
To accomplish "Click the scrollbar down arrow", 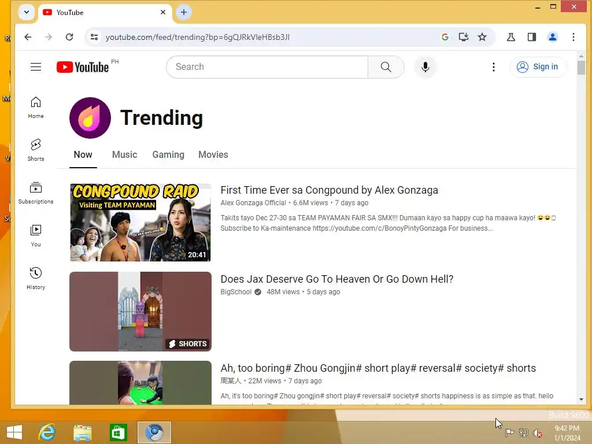I will pos(581,399).
